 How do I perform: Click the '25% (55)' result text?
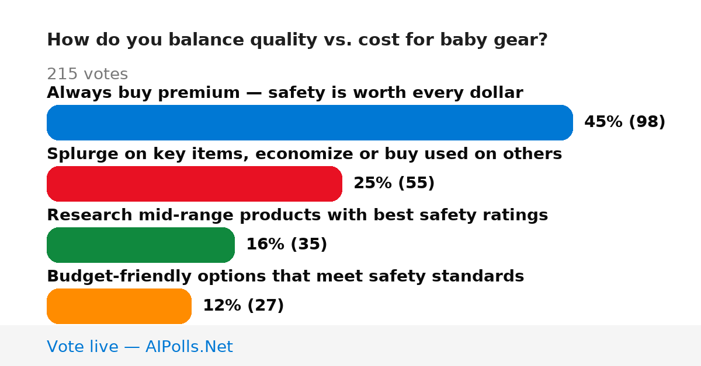(394, 183)
